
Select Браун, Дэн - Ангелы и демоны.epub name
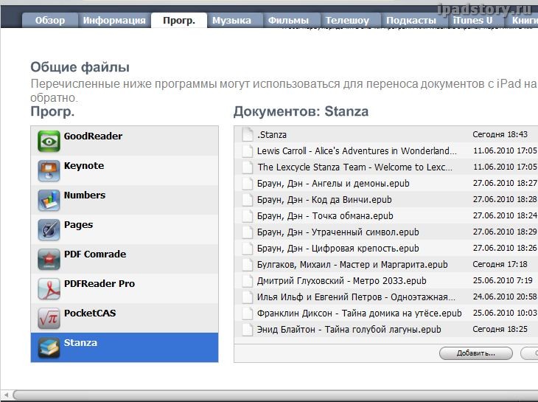(333, 184)
